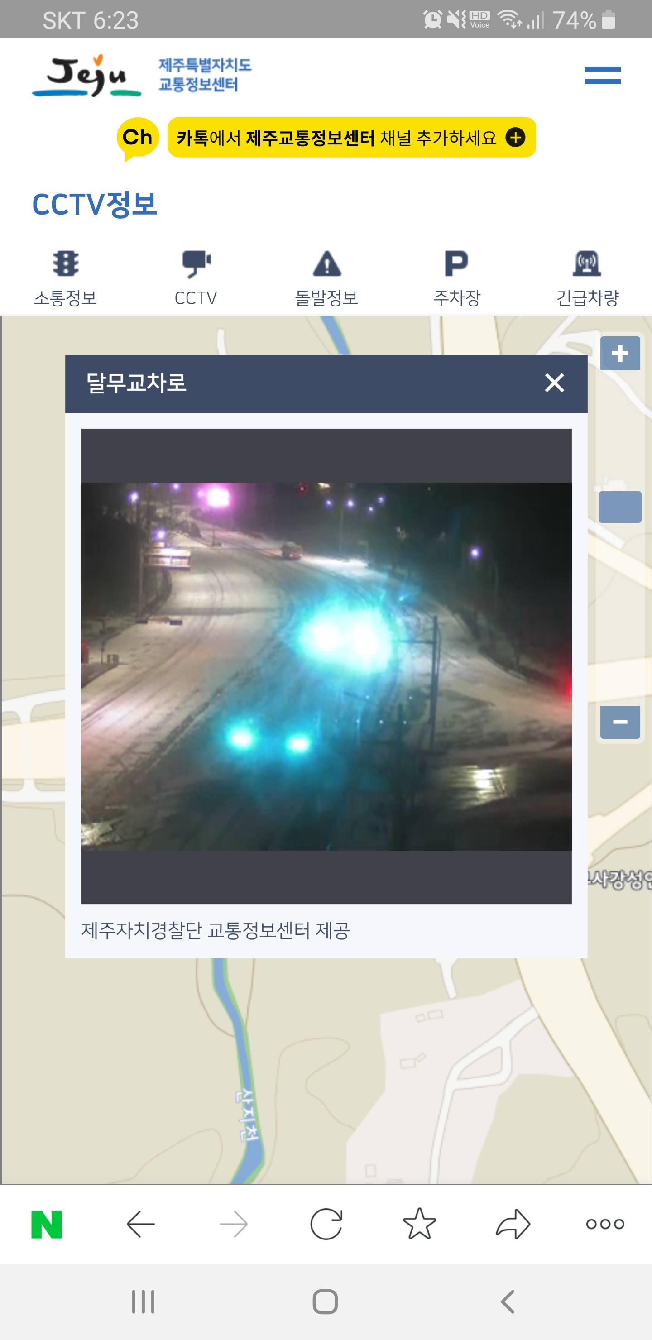652x1340 pixels.
Task: Tap the KakaoTalk channel add banner
Action: coord(351,137)
